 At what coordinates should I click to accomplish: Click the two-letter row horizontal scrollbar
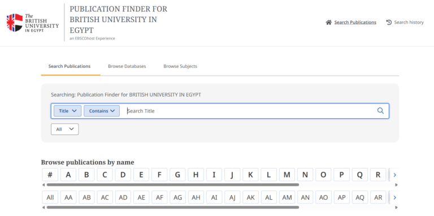pyautogui.click(x=173, y=207)
